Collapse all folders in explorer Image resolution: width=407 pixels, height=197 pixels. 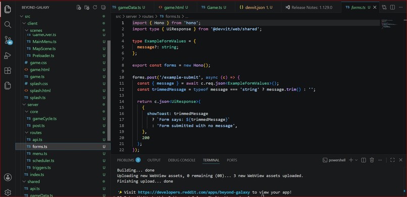tap(104, 8)
